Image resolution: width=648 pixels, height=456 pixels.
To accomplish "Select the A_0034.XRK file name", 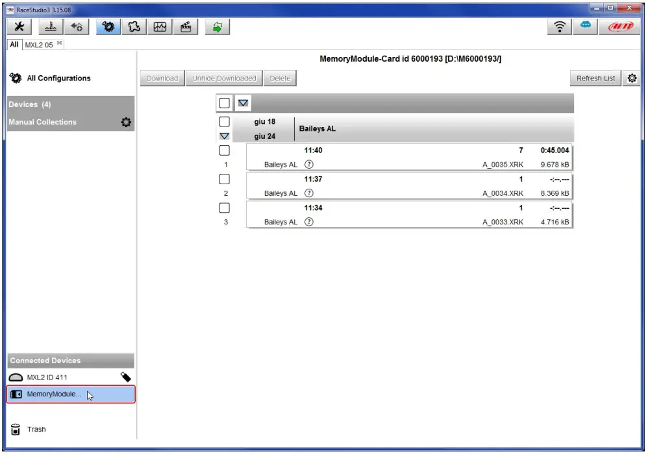I will coord(503,193).
